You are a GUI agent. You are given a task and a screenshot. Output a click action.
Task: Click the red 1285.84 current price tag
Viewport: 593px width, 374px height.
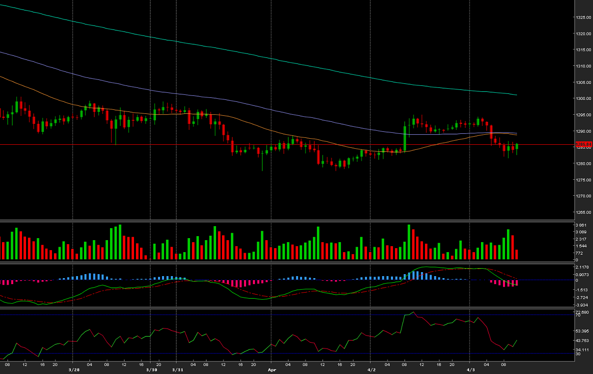[x=583, y=145]
